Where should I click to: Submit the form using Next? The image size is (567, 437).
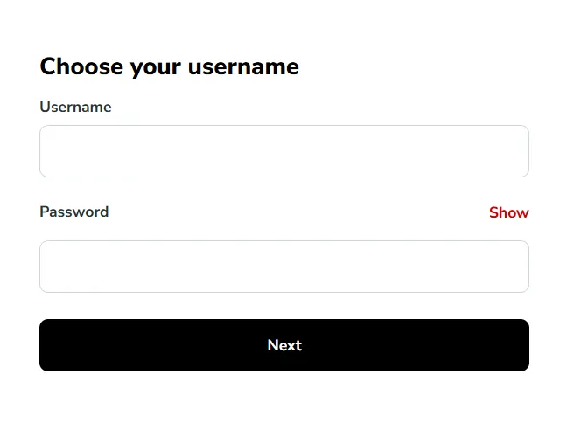pos(283,345)
